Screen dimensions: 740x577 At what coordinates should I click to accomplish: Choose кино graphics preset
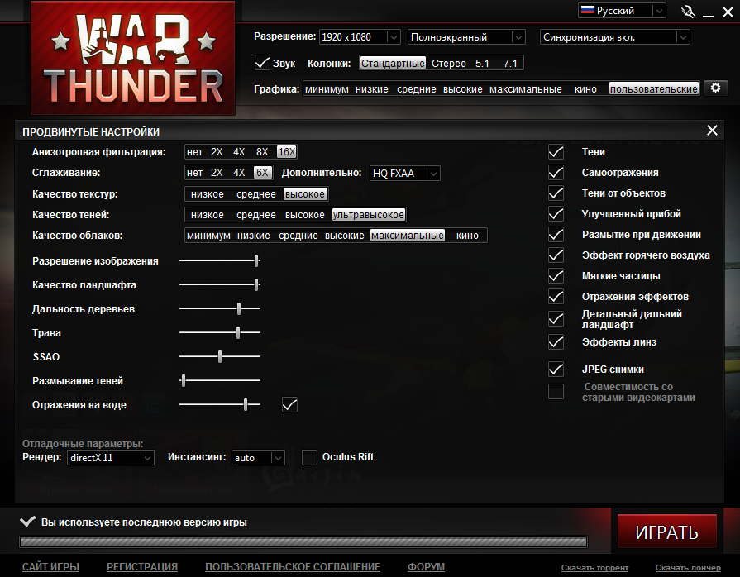[585, 89]
